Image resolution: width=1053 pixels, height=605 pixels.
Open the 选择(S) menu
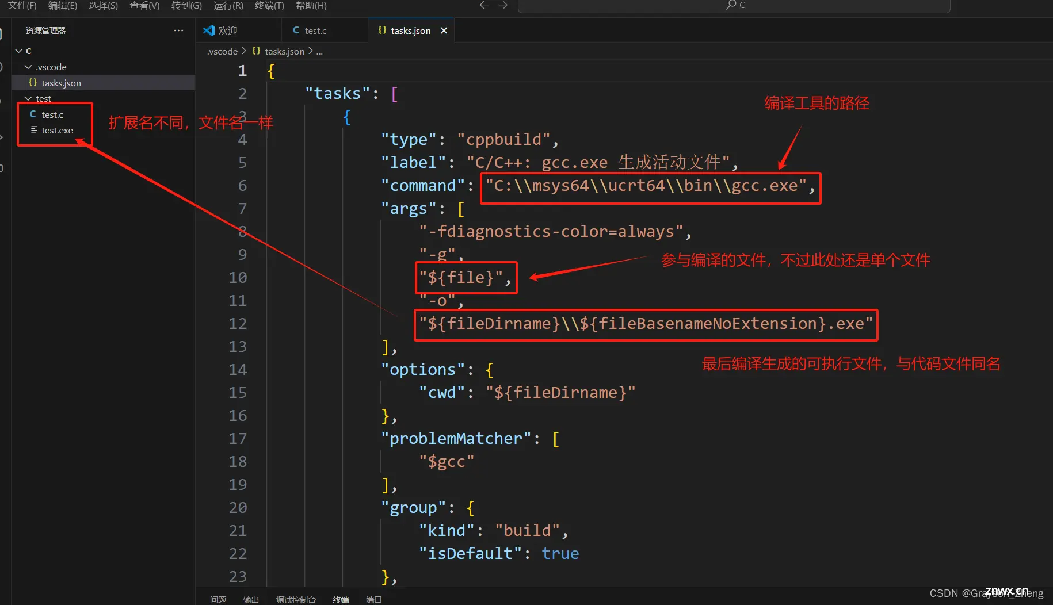point(103,5)
